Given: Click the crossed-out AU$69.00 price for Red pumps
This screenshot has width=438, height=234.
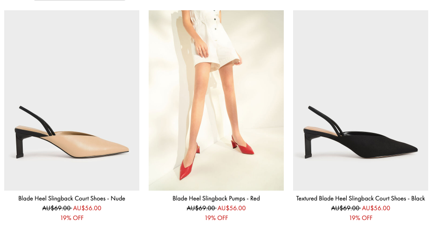Looking at the screenshot, I should [x=201, y=208].
